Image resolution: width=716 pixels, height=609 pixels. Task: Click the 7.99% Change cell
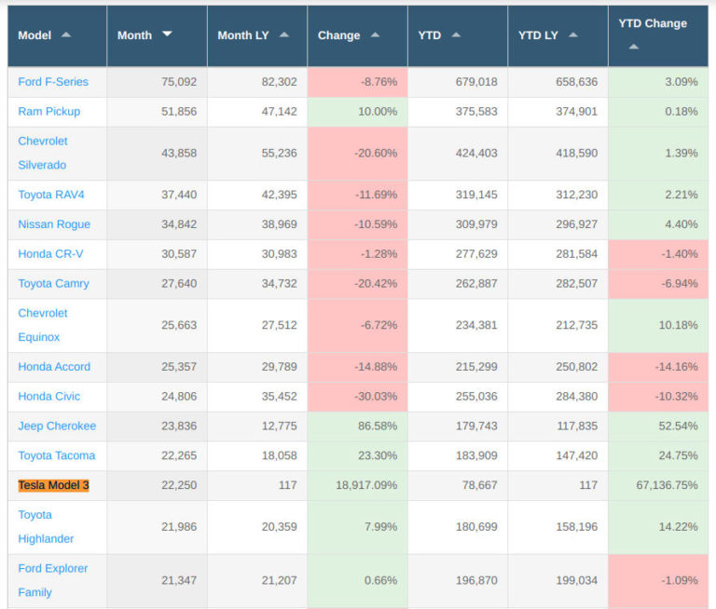pos(358,527)
